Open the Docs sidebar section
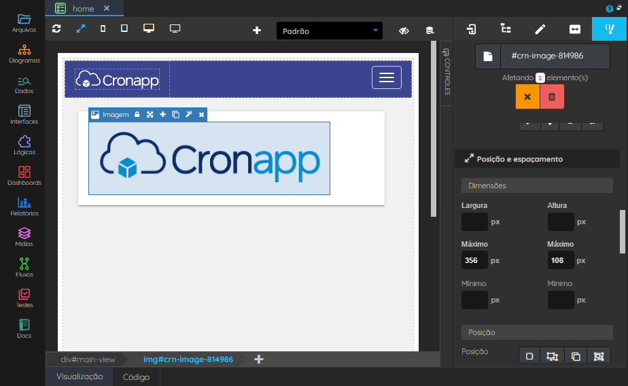Screen dimensions: 628x386 pyautogui.click(x=24, y=329)
